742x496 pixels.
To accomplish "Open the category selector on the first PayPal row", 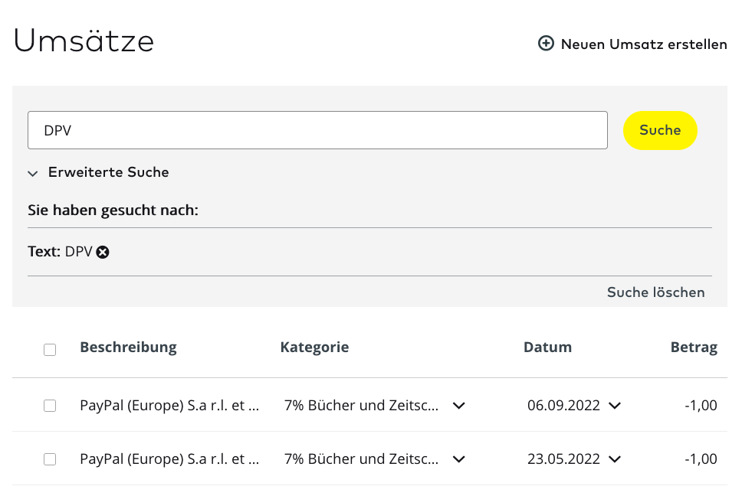I will point(458,406).
